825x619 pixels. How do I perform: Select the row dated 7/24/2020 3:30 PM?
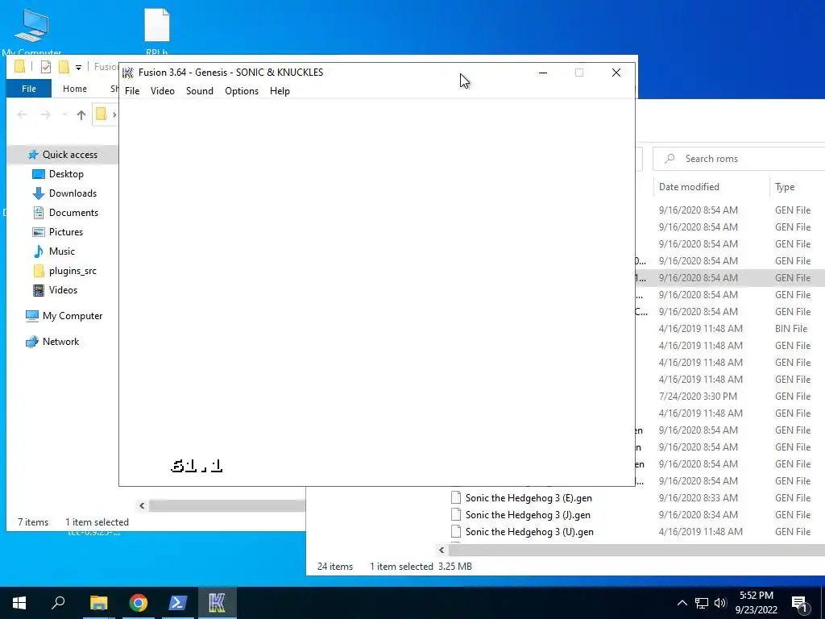click(x=730, y=397)
